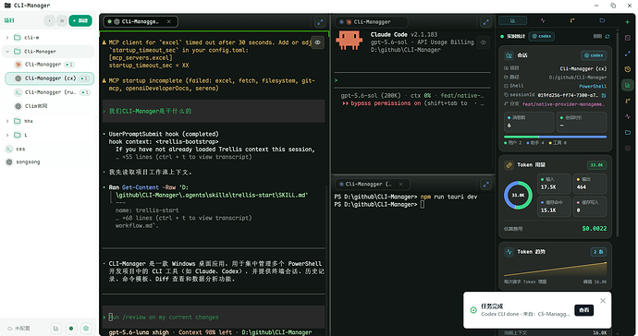638x336 pixels.
Task: Select the Cli-Managger (cx) session
Action: pyautogui.click(x=49, y=78)
